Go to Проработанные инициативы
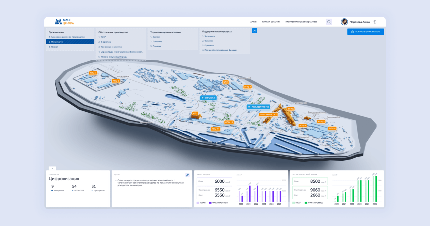The width and height of the screenshot is (430, 226). 301,22
